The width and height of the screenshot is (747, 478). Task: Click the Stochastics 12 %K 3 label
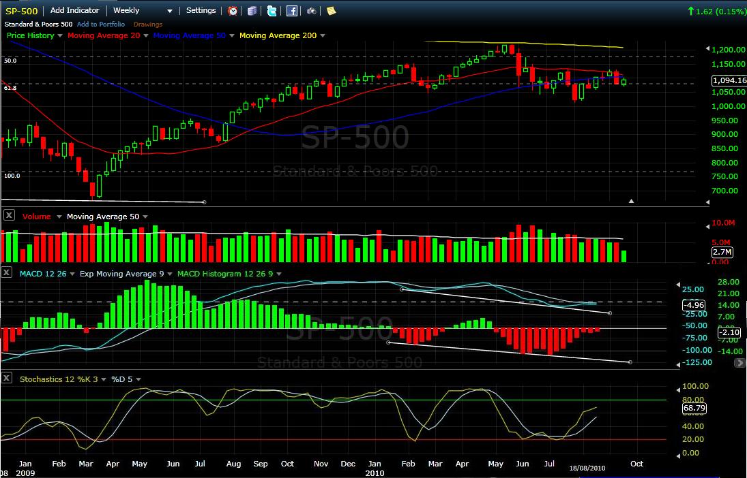(x=59, y=379)
